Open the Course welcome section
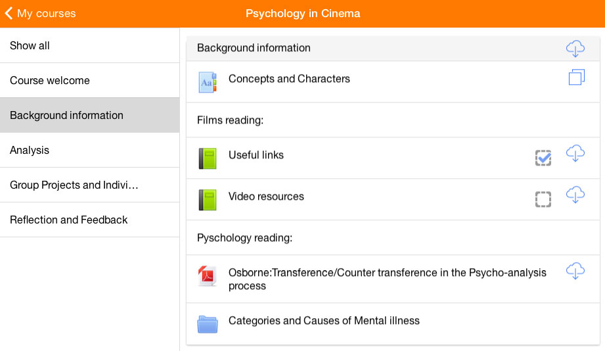605x351 pixels. (89, 80)
